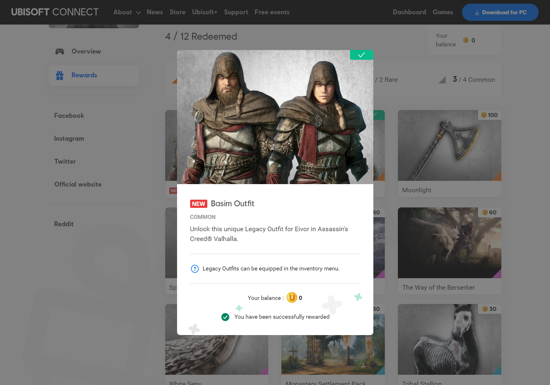The image size is (550, 385).
Task: Click the 100 Units price on Moonlight
Action: (489, 115)
